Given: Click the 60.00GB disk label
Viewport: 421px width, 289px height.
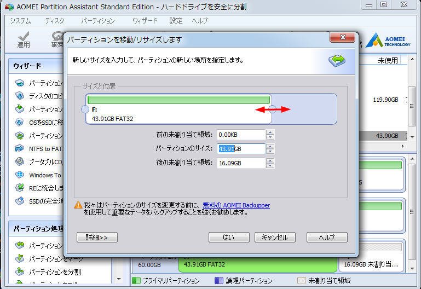Looking at the screenshot, I should 149,265.
